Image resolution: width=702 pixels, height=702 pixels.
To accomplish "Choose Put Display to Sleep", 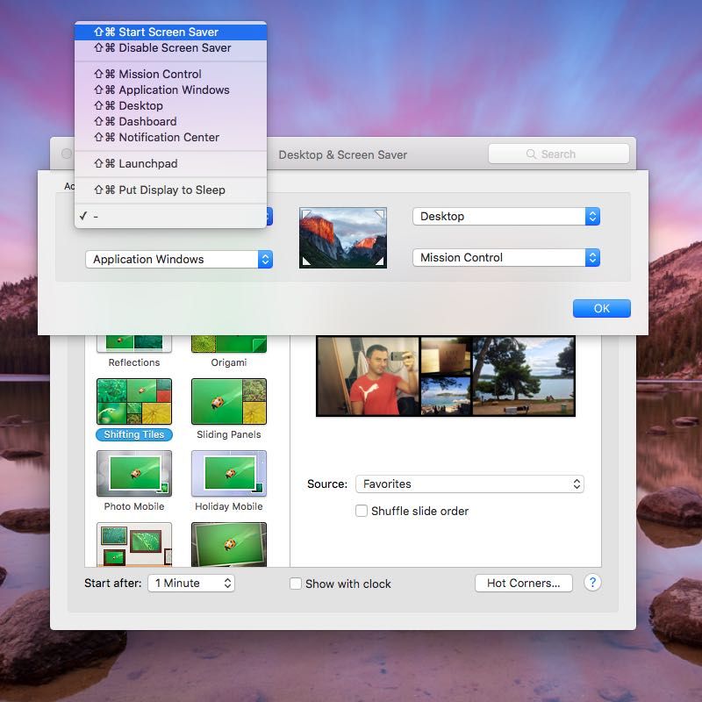I will point(170,190).
